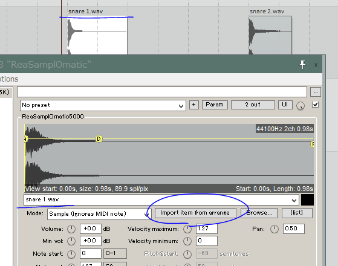The height and width of the screenshot is (266, 338).
Task: Click the Pan knob
Action: pos(275,229)
